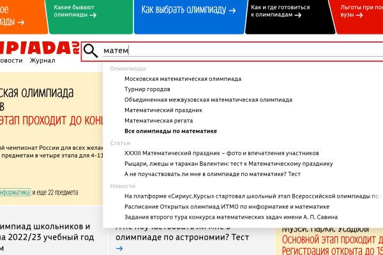The width and height of the screenshot is (383, 255).
Task: Open news about «Сириус.Курсы» школьный этап
Action: (x=253, y=196)
